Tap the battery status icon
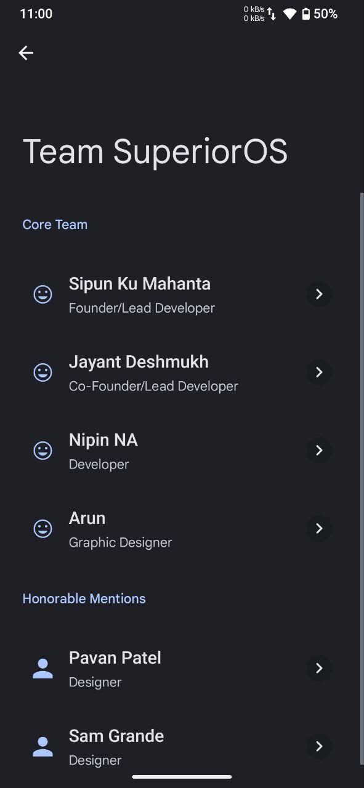Screen dimensions: 364x788 [x=305, y=14]
